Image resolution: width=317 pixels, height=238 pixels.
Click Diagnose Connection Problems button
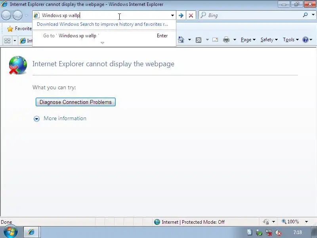76,102
